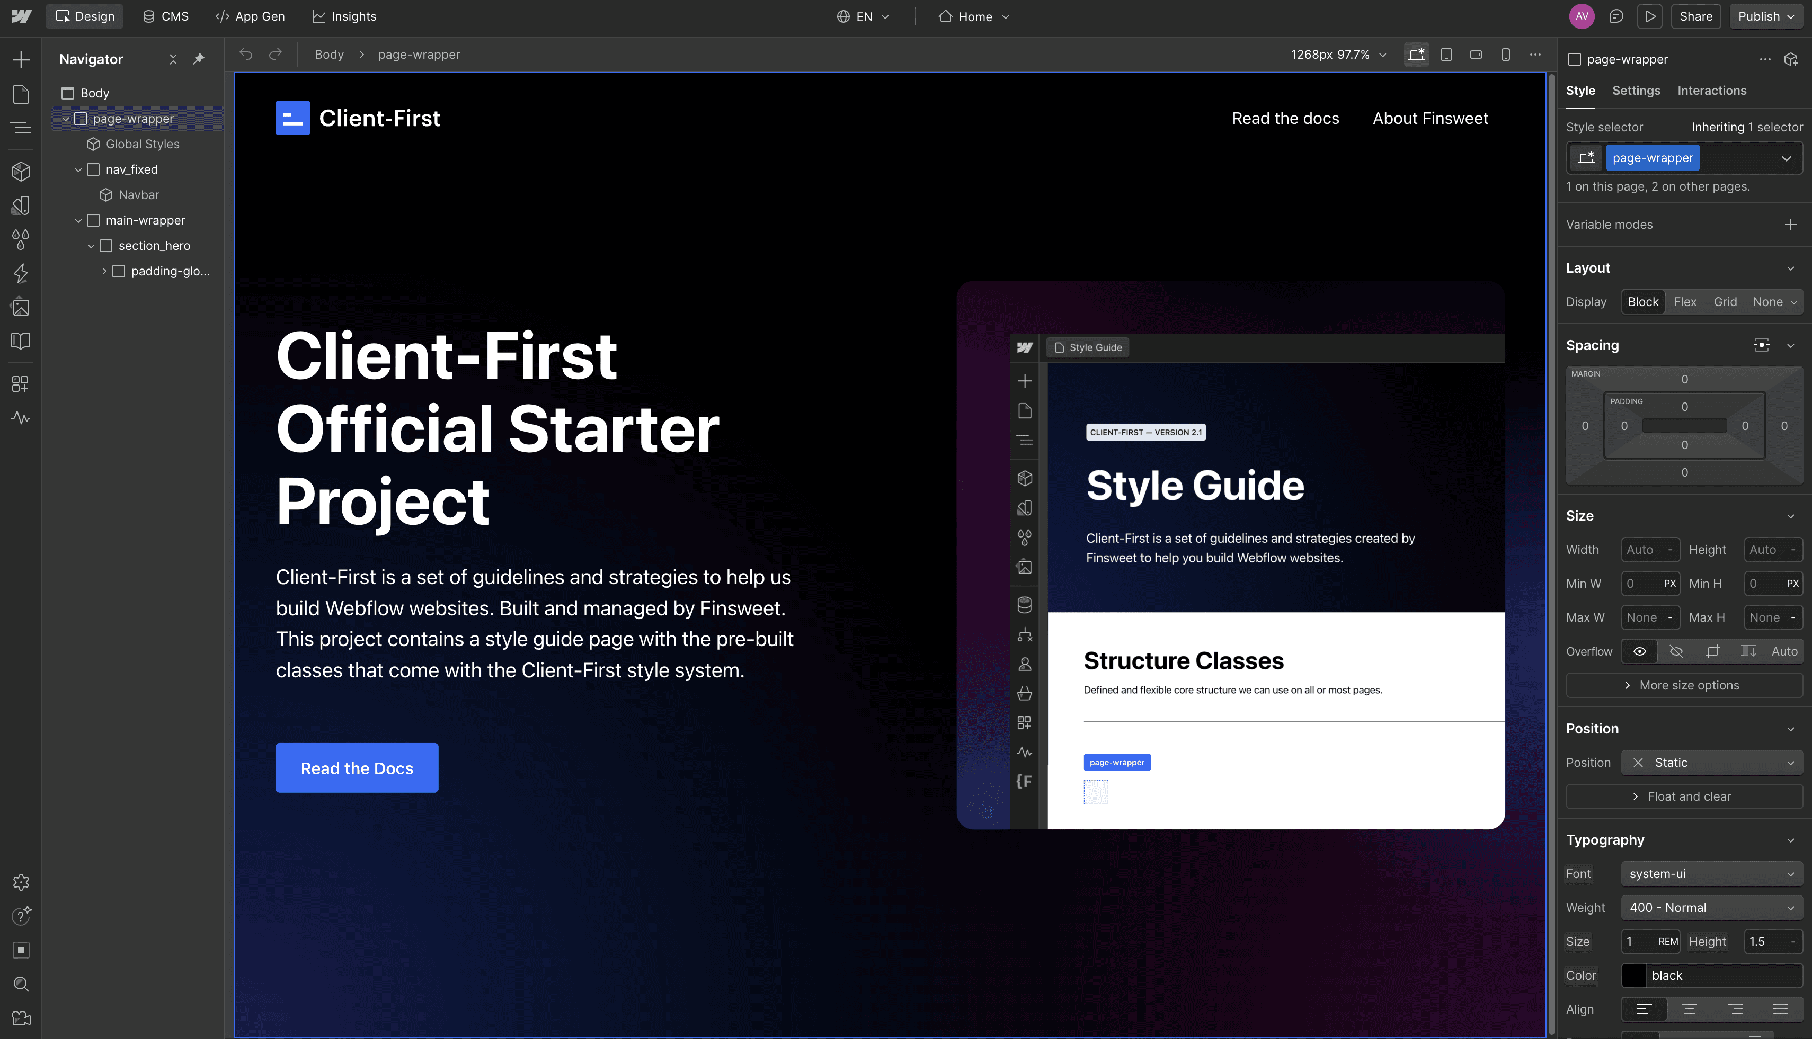
Task: Expand Float and clear options
Action: 1684,796
